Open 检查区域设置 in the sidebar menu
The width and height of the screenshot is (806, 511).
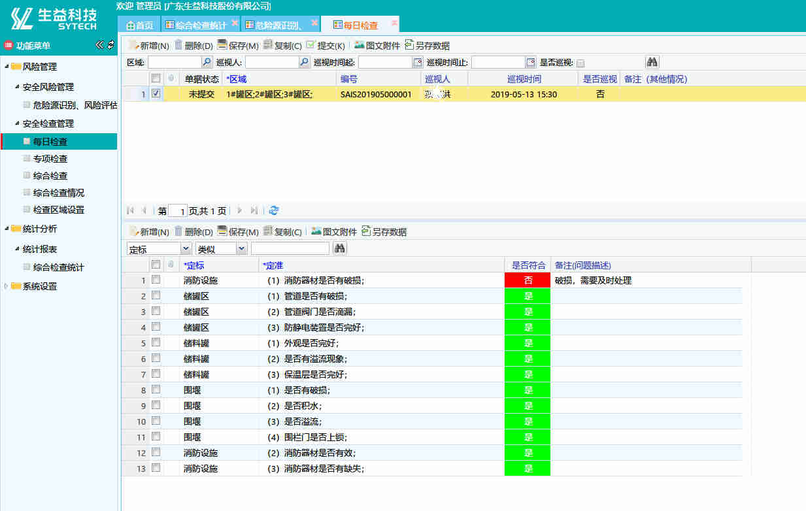point(59,210)
